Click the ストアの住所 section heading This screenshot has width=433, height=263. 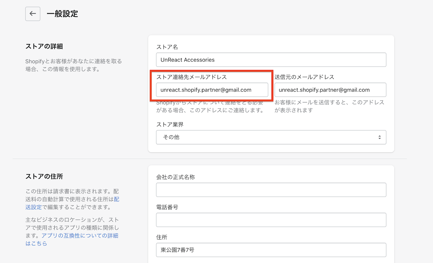pos(44,177)
